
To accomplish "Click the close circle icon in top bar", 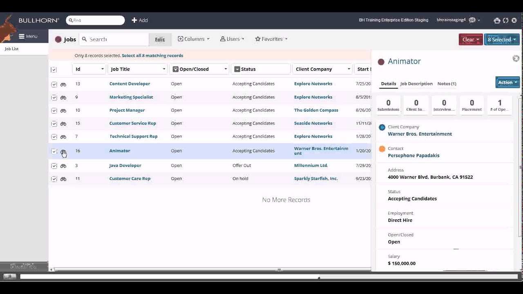I will pyautogui.click(x=514, y=20).
